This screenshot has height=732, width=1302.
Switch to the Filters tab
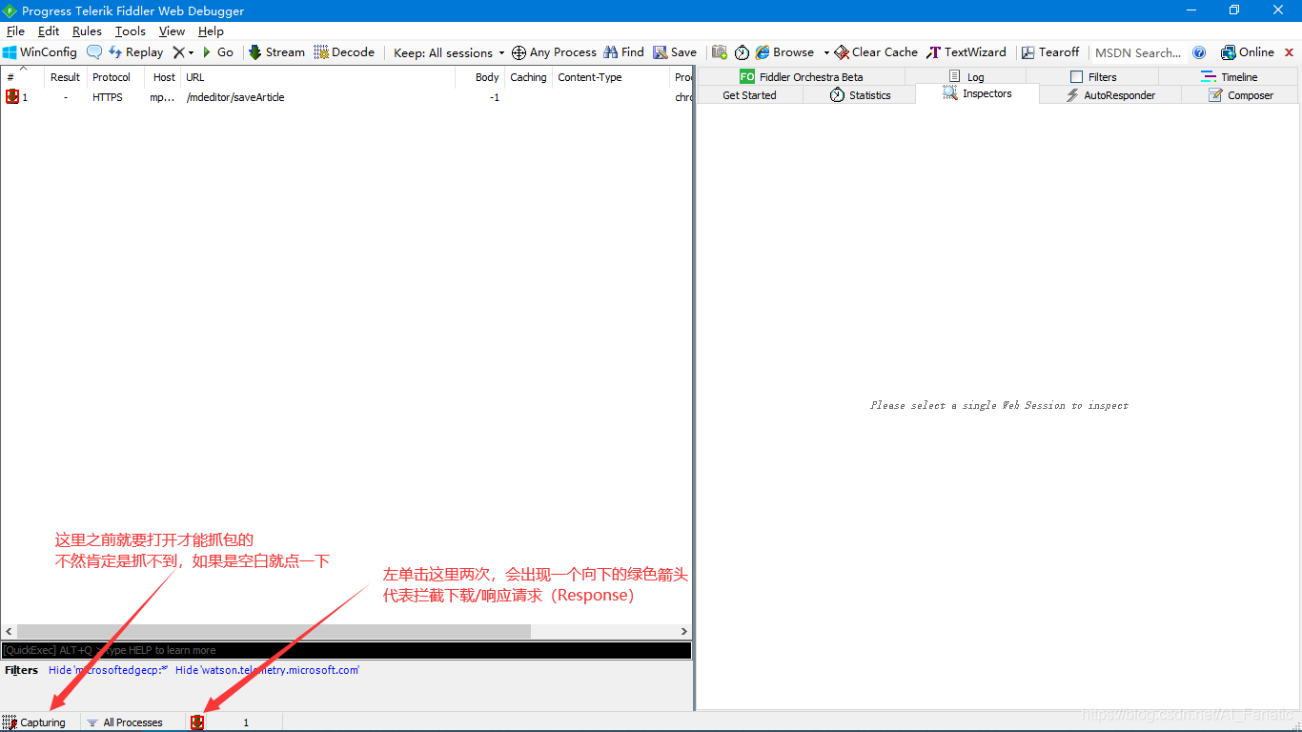click(1092, 76)
